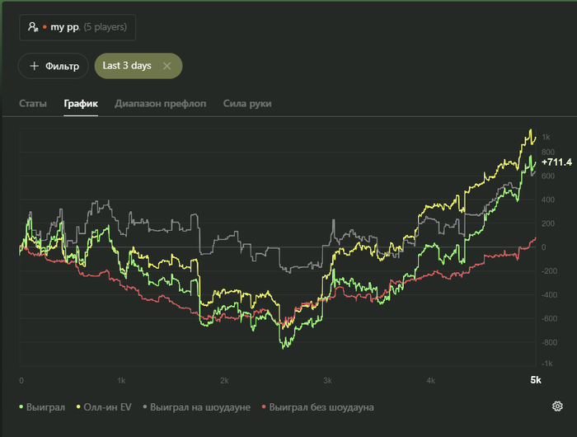Viewport: 577px width, 437px height.
Task: Select the График tab
Action: (81, 104)
